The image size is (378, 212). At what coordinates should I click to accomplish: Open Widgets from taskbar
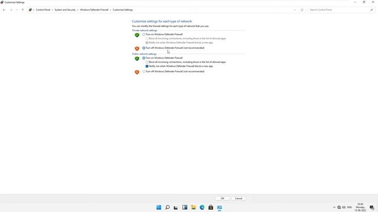pos(185,207)
